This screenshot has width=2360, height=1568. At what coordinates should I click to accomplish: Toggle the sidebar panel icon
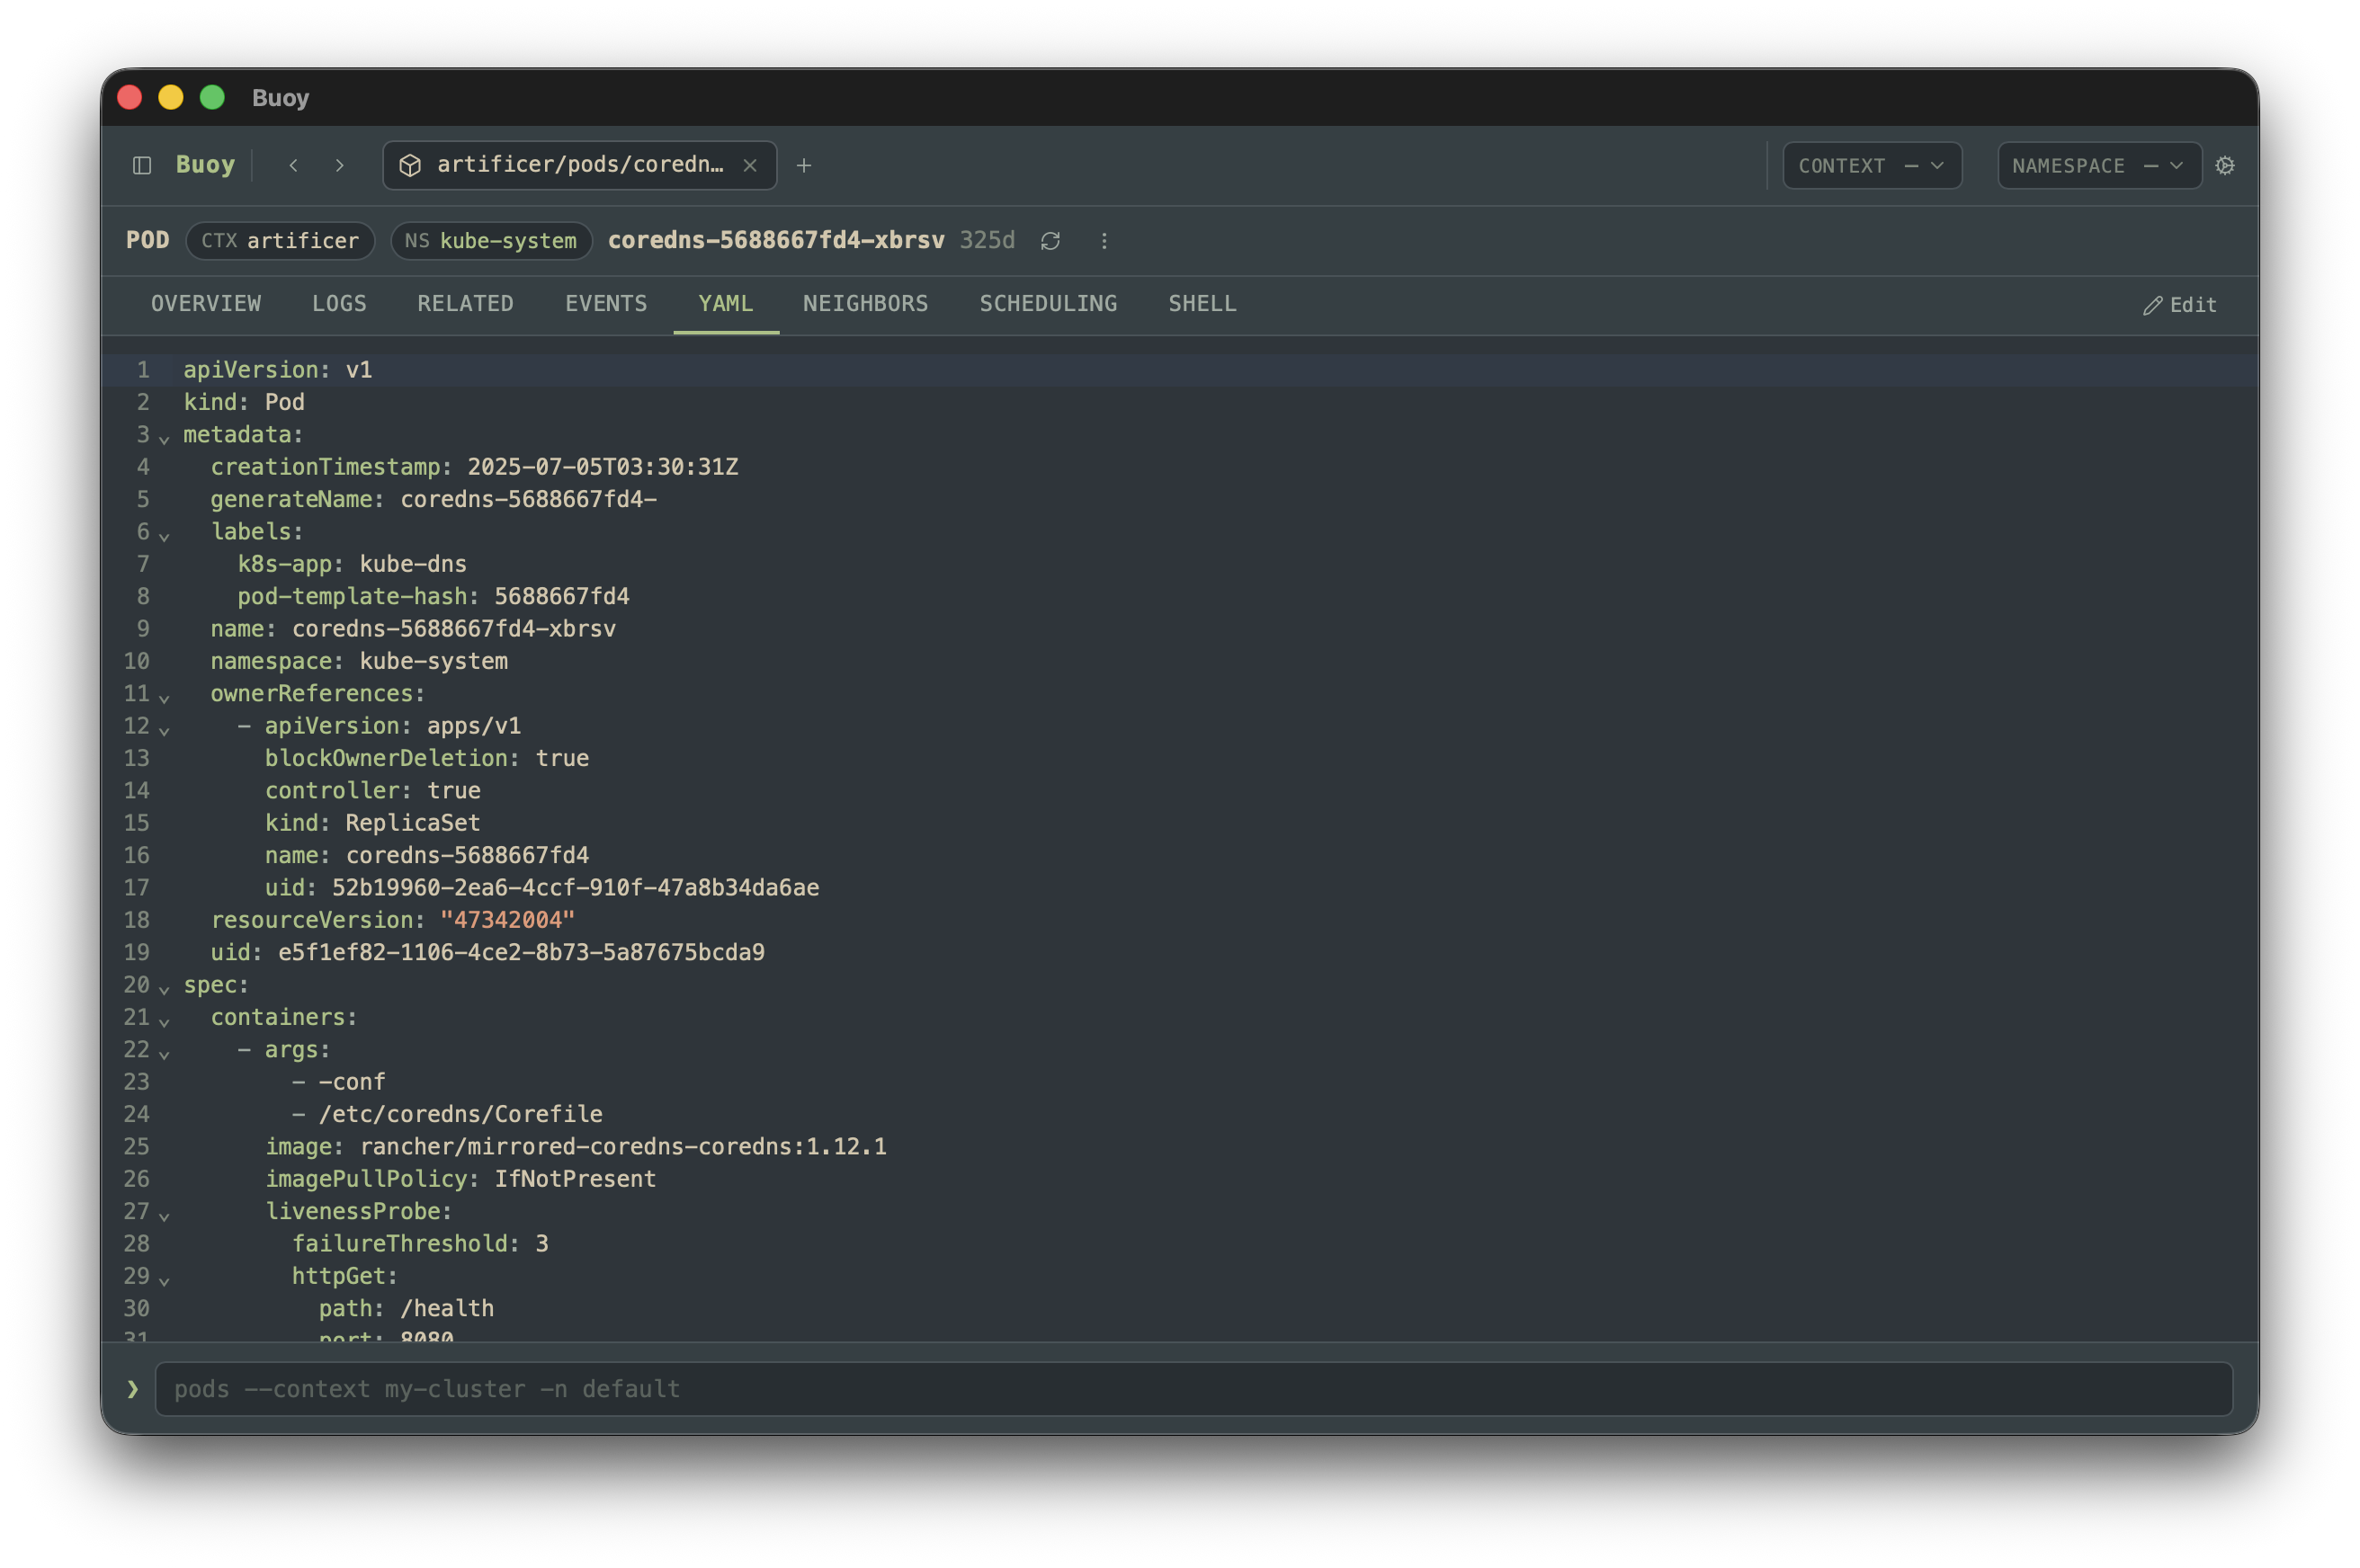(142, 165)
